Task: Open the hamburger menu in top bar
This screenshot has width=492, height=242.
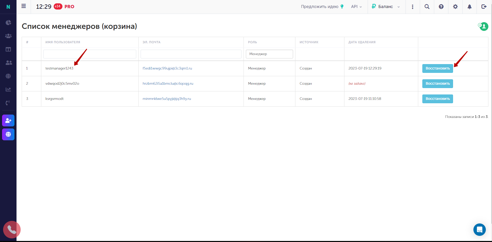Action: click(x=23, y=6)
